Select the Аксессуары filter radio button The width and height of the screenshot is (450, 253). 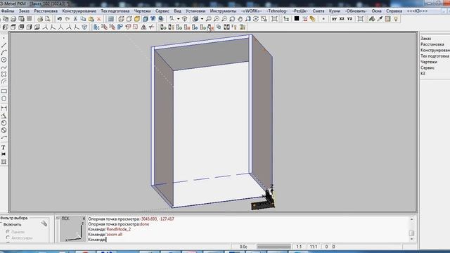[x=8, y=238]
